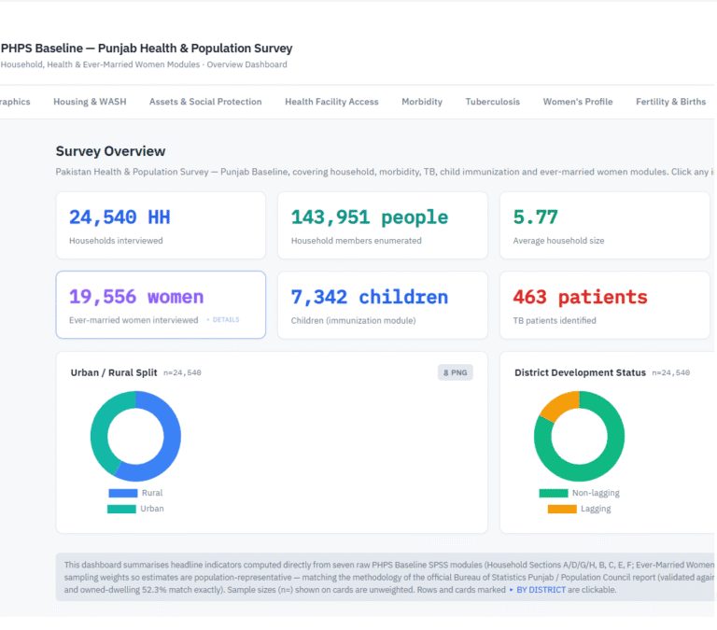Image resolution: width=717 pixels, height=630 pixels.
Task: Click the 5.77 average household size card
Action: 605,225
